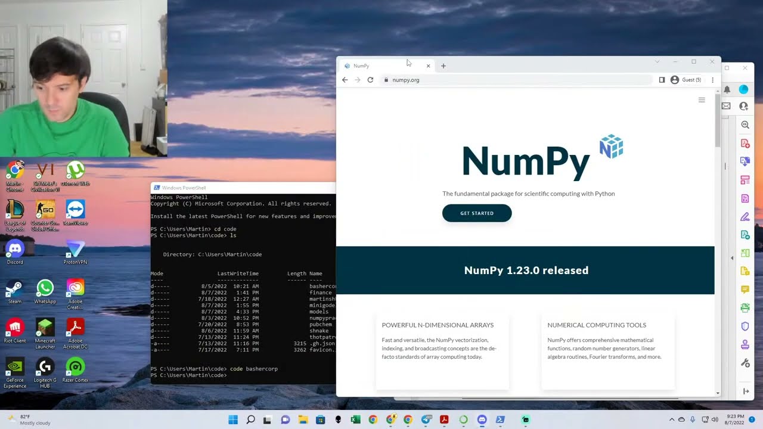Open taskbar Search
Screen dimensions: 763x429
pos(250,419)
